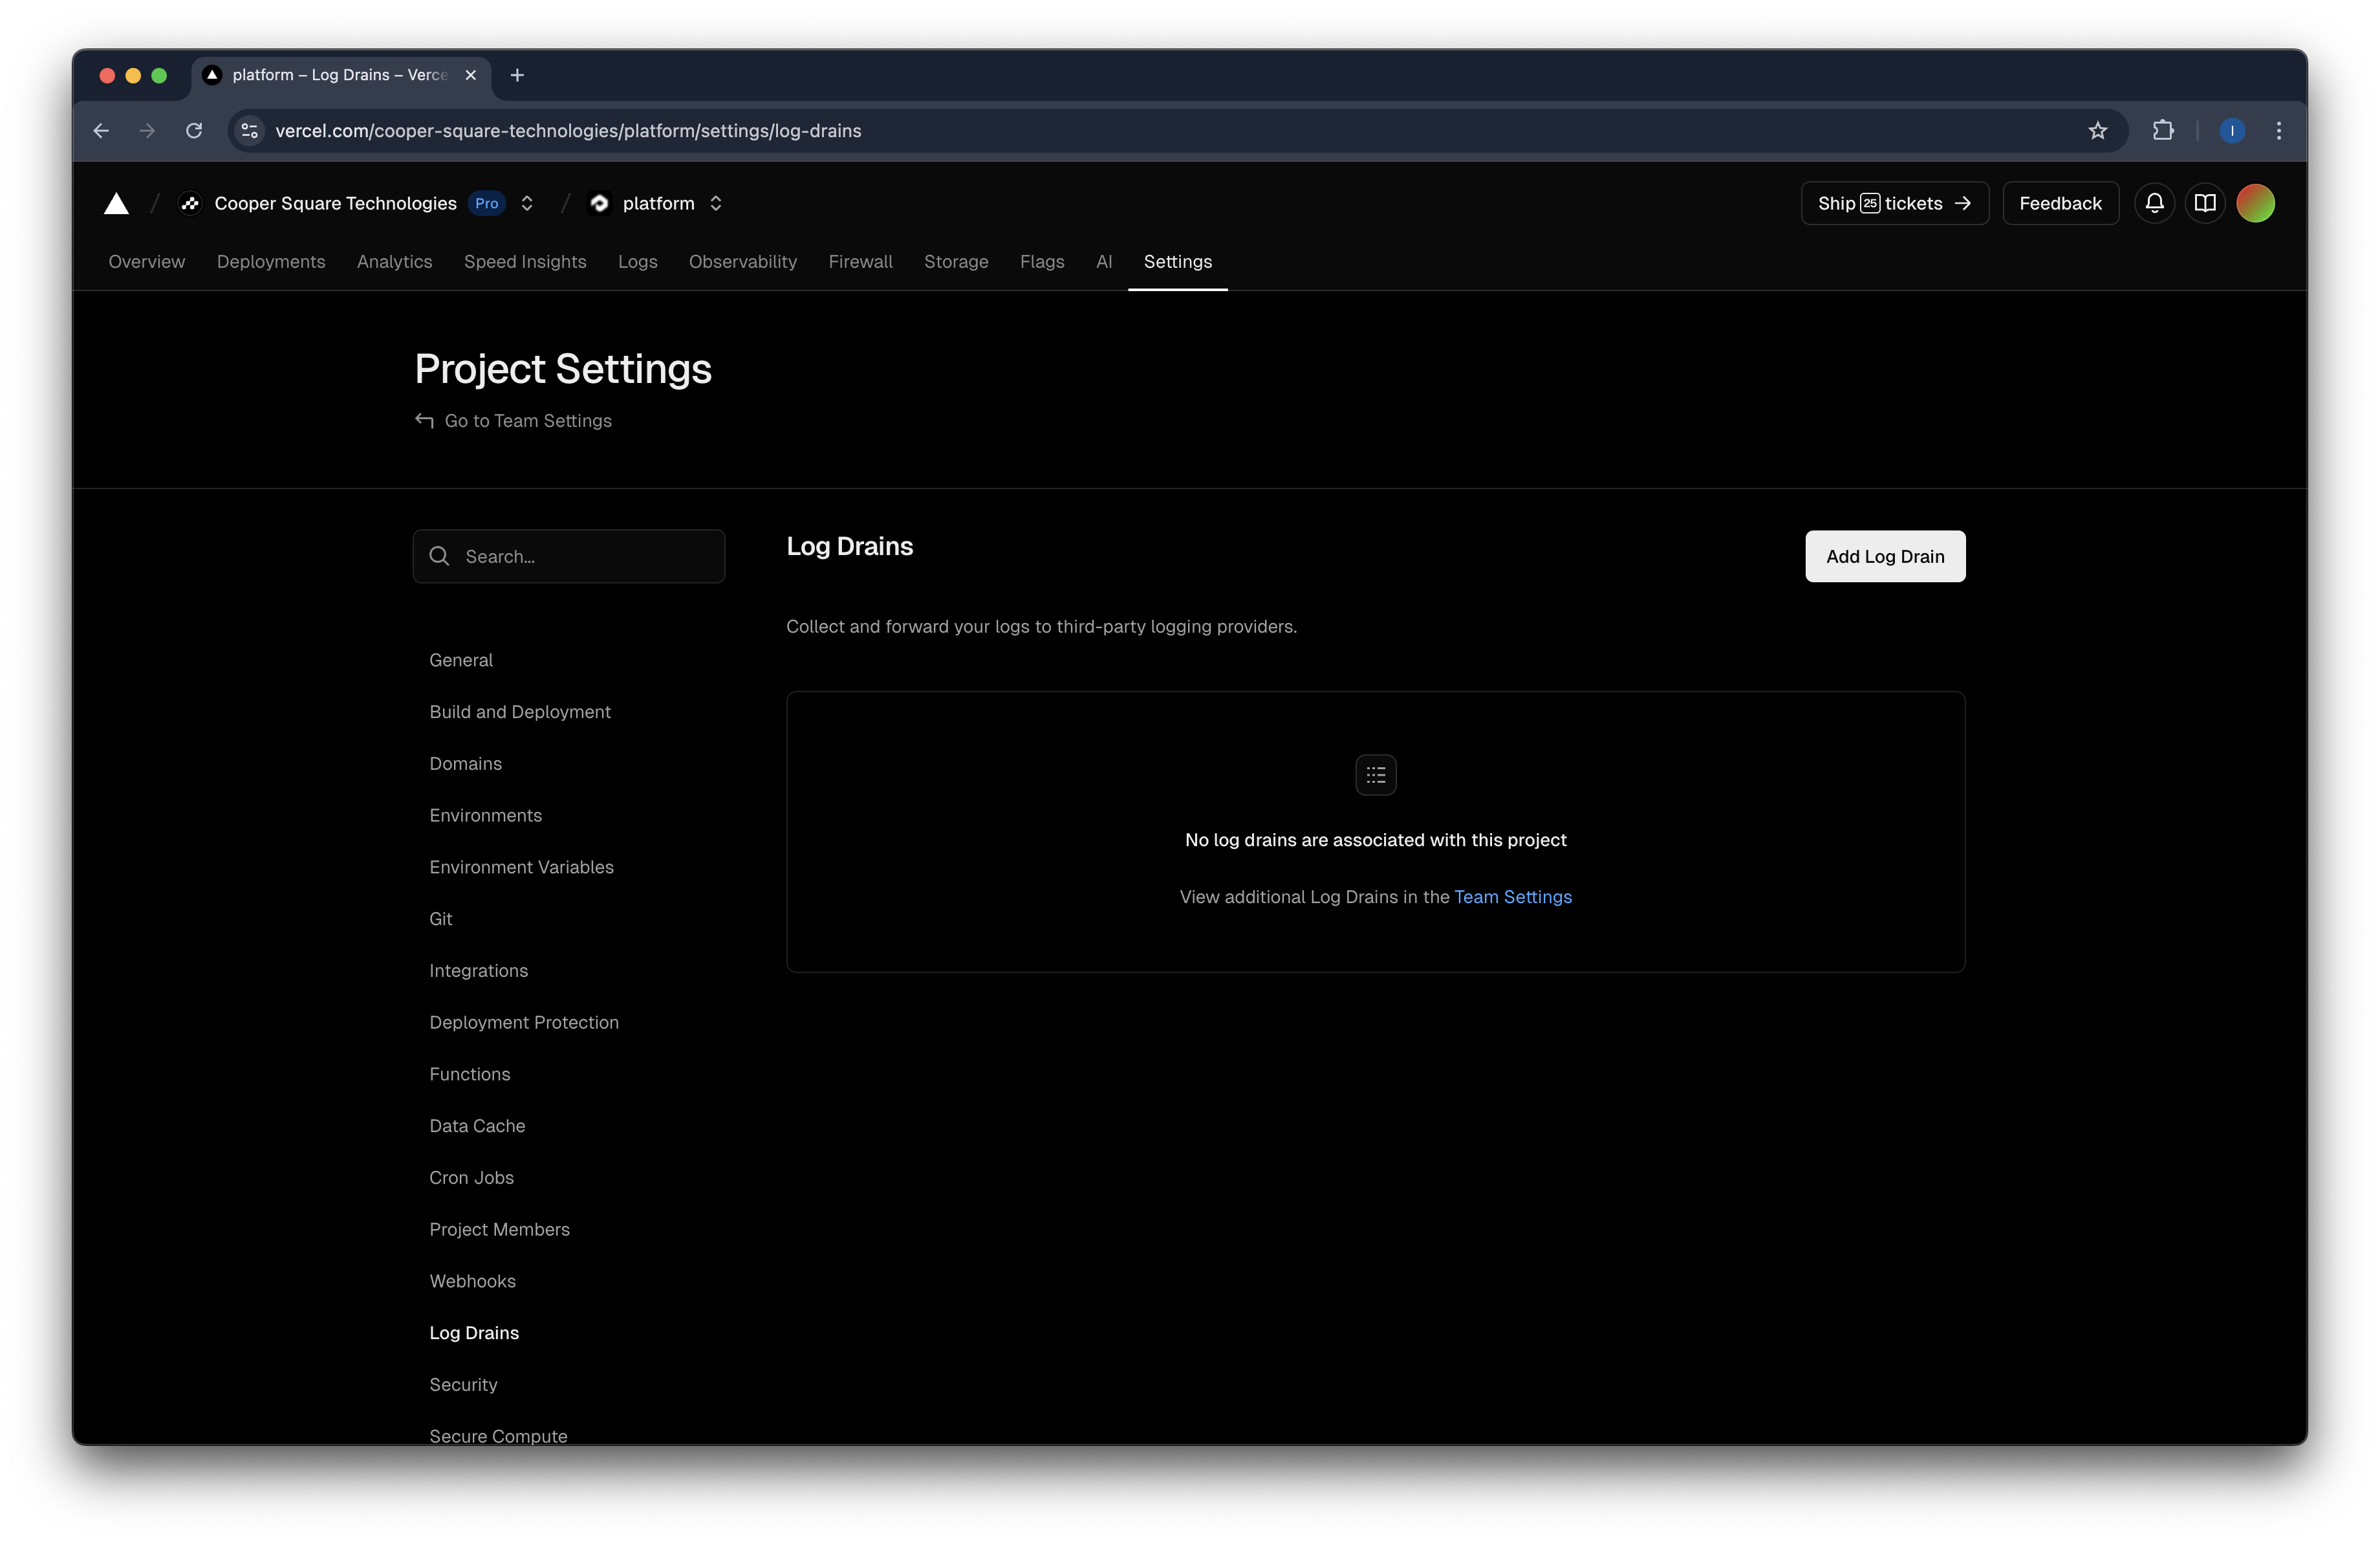
Task: Click the site information icon in address bar
Action: (x=250, y=131)
